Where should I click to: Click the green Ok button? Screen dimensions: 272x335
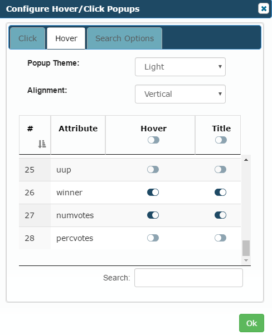[251, 323]
